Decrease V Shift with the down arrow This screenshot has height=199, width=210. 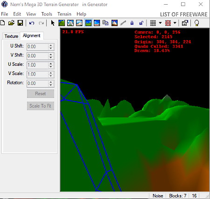point(51,57)
